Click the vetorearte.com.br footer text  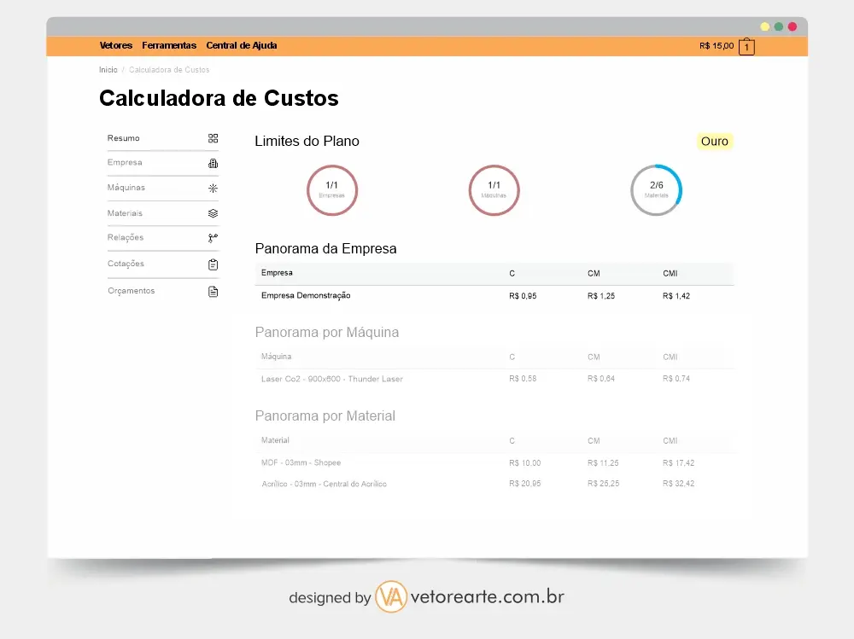click(x=488, y=597)
